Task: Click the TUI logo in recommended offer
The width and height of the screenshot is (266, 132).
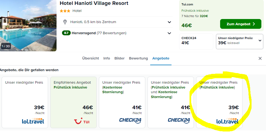Action: (82, 121)
